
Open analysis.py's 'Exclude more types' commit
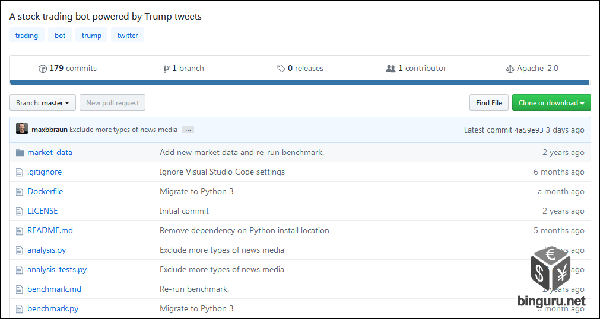(221, 250)
